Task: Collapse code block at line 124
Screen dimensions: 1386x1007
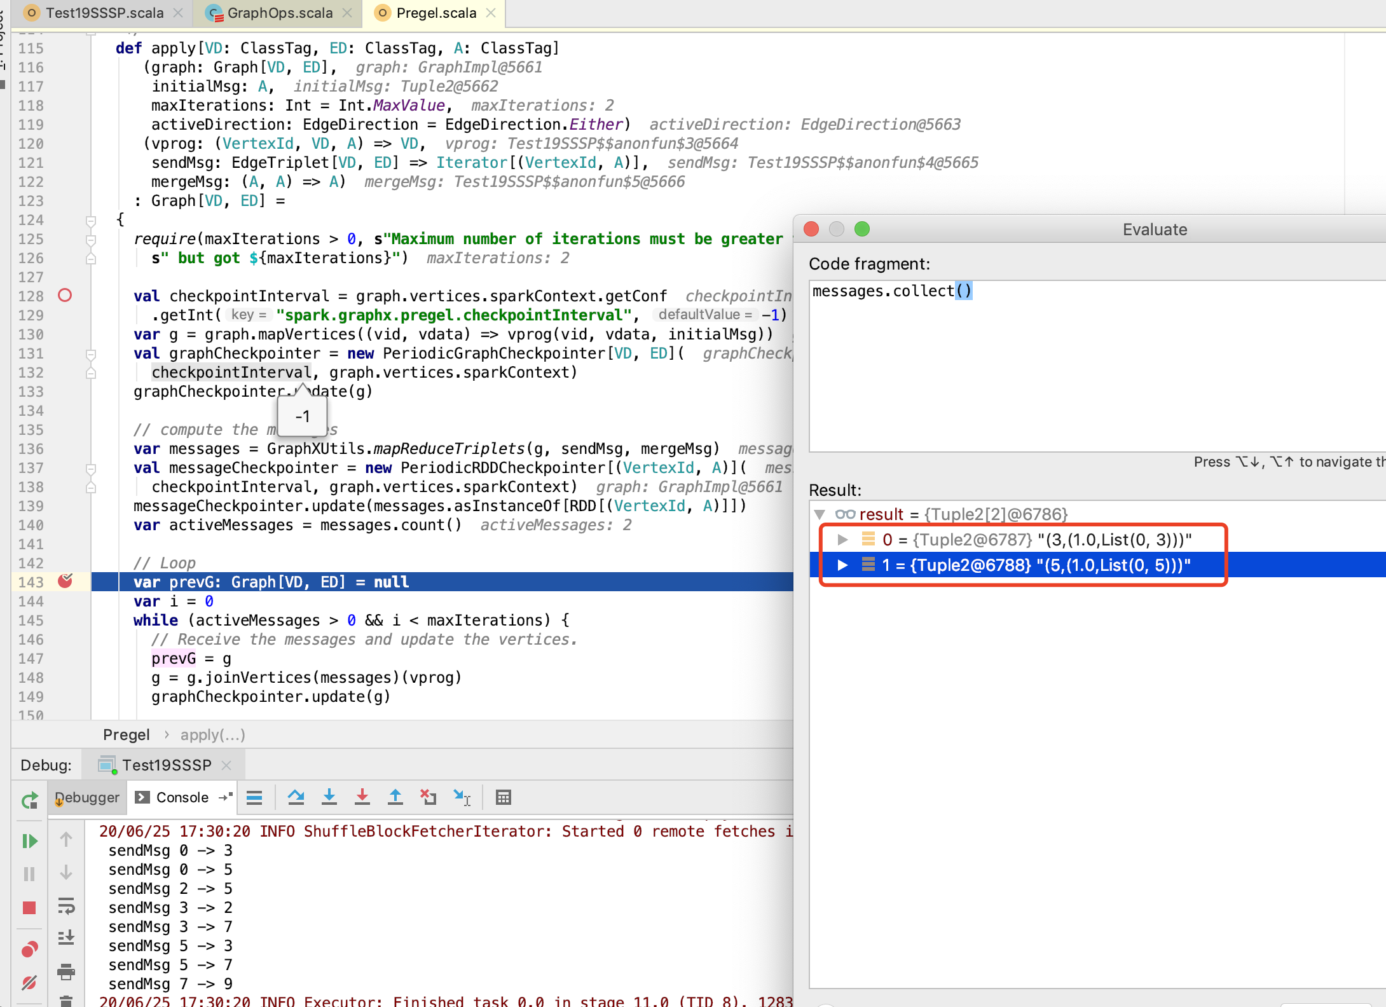Action: pyautogui.click(x=91, y=221)
